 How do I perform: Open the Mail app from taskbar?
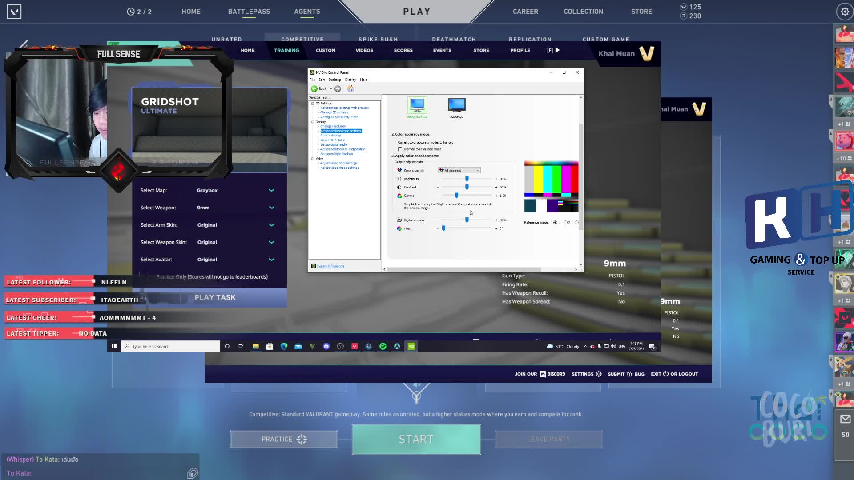click(298, 346)
